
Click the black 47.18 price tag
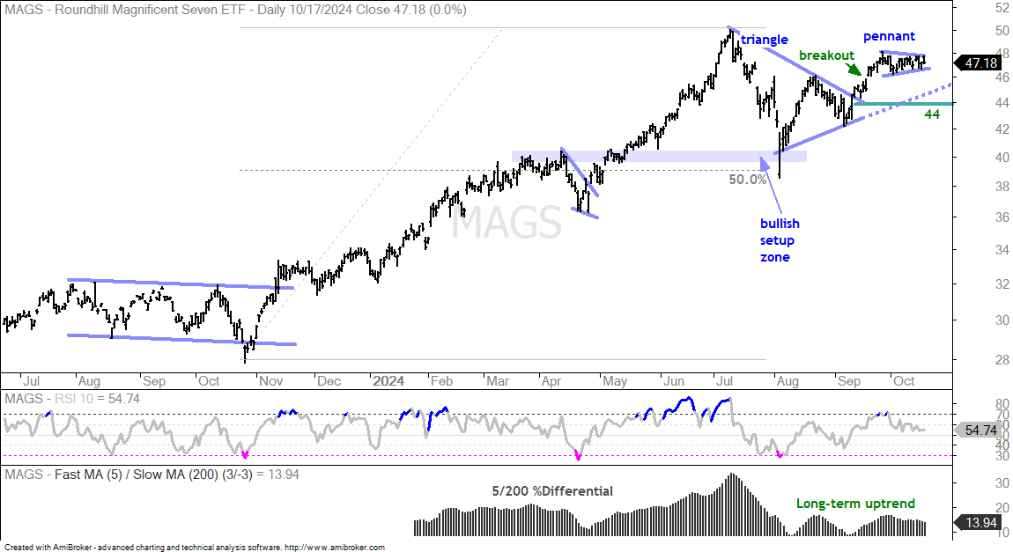pyautogui.click(x=978, y=63)
